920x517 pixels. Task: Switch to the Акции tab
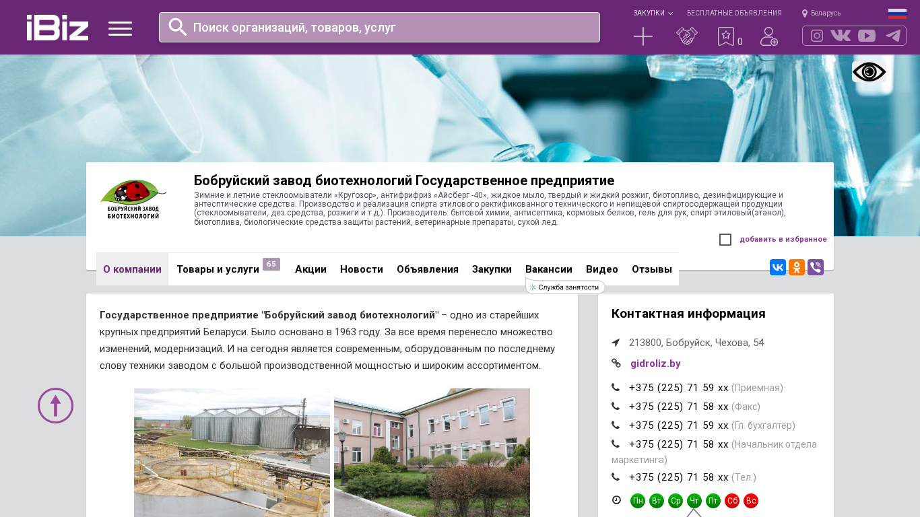click(x=310, y=269)
